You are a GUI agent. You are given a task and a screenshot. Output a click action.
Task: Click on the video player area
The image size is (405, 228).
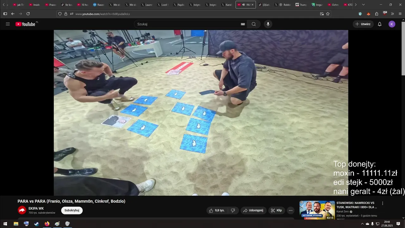(201, 113)
